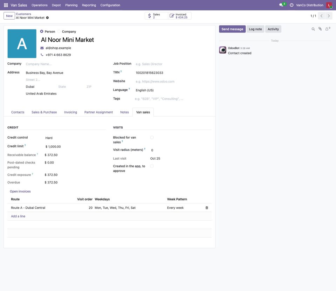This screenshot has width=336, height=291.
Task: Edit the TRN field value
Action: 173,73
